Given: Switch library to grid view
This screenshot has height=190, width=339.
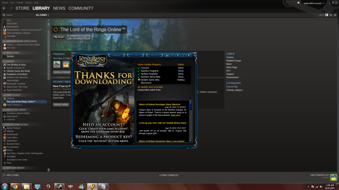Looking at the screenshot, I should tap(335, 15).
